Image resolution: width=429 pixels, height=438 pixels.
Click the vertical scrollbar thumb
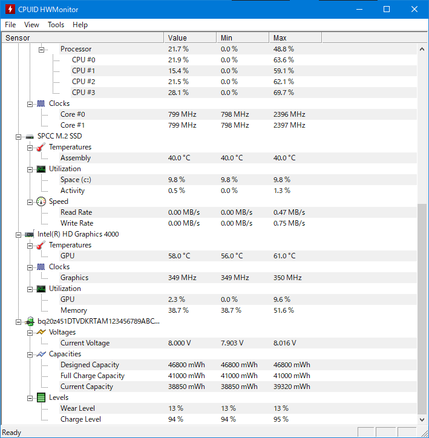pos(422,309)
